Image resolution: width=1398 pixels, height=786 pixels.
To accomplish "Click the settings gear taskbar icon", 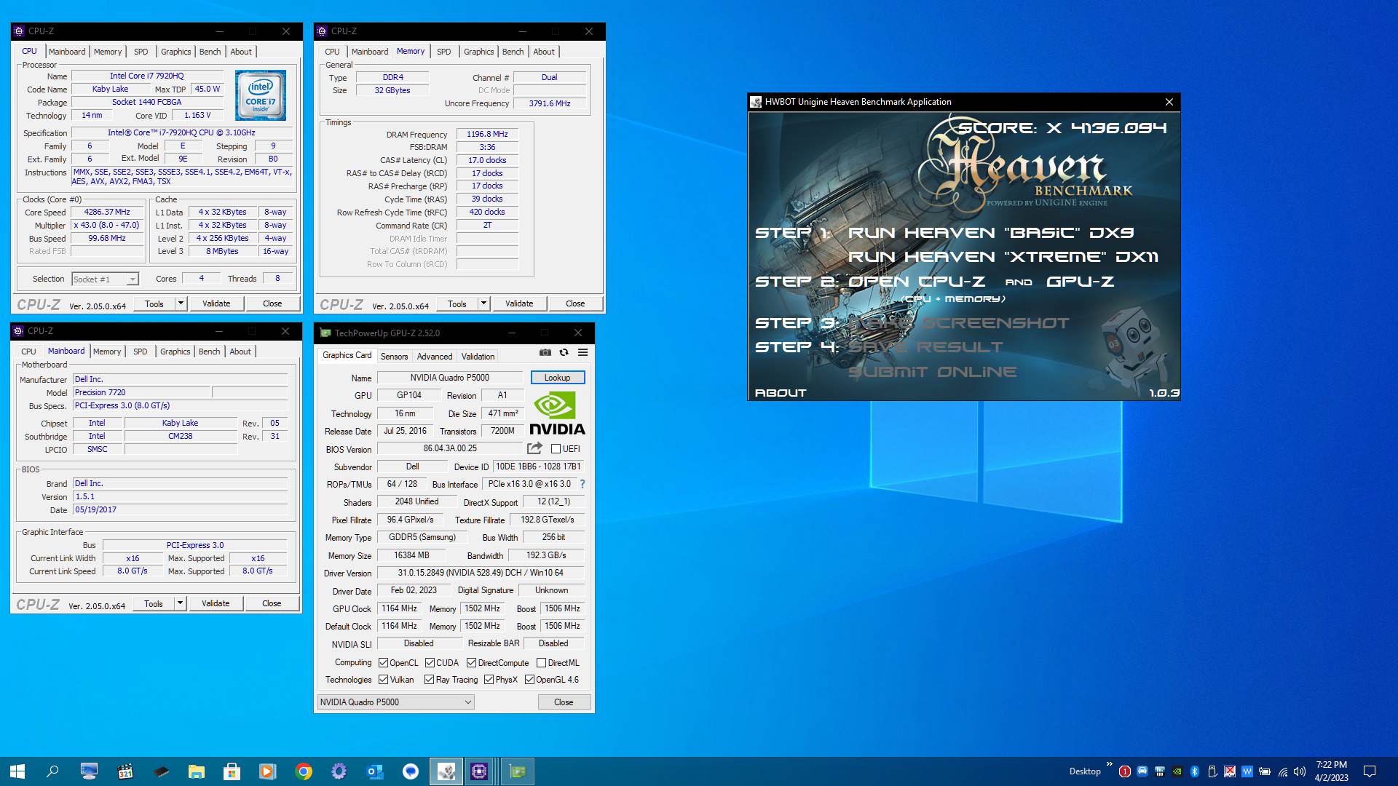I will pos(339,771).
